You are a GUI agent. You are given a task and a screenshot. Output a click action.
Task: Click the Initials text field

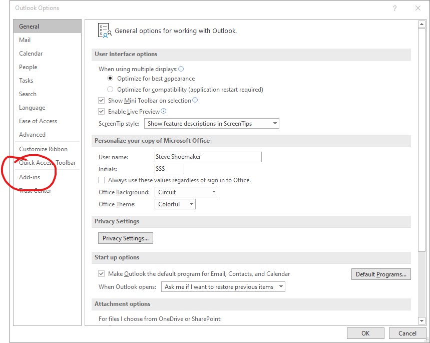(169, 169)
